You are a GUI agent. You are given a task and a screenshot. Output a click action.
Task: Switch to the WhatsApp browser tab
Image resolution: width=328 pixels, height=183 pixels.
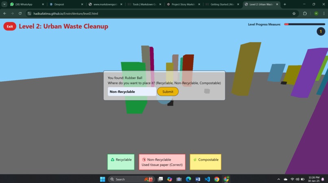(27, 4)
